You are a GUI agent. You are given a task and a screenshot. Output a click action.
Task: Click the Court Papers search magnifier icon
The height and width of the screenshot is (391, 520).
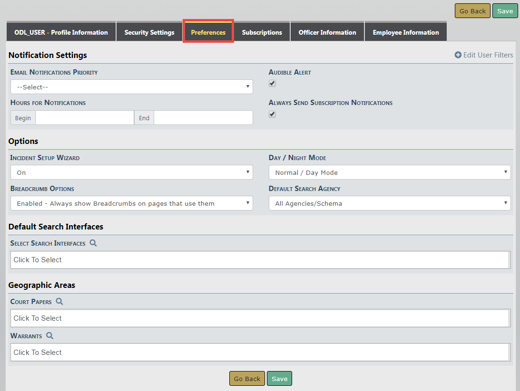click(59, 302)
